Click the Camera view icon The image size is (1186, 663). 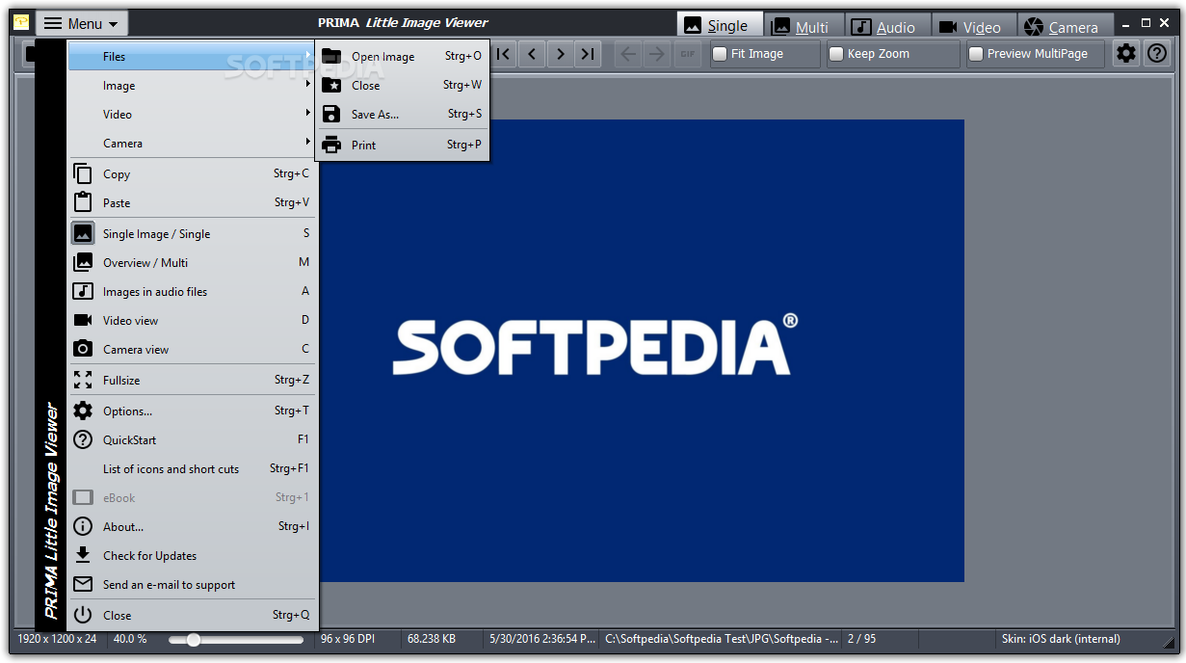pyautogui.click(x=84, y=349)
